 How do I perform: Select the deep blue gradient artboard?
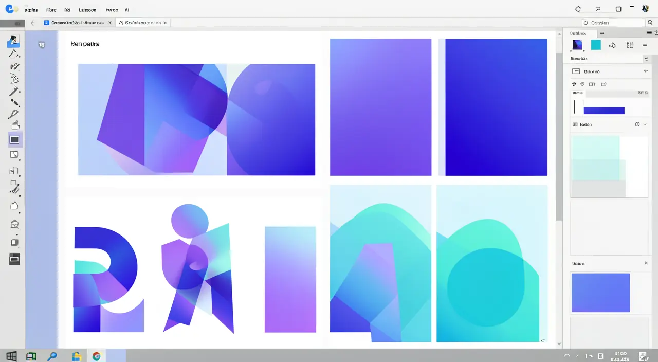[496, 107]
